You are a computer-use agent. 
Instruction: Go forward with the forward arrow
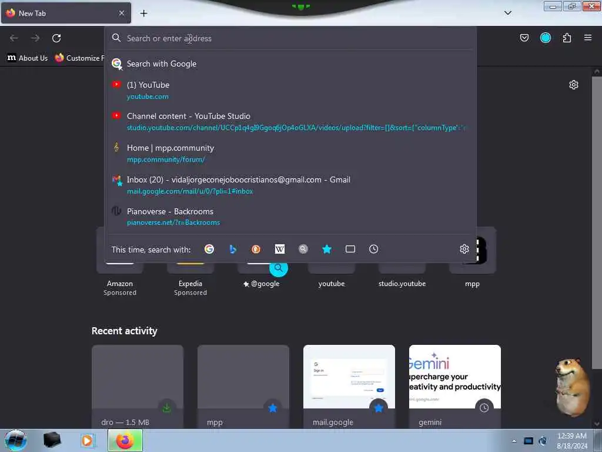[35, 38]
